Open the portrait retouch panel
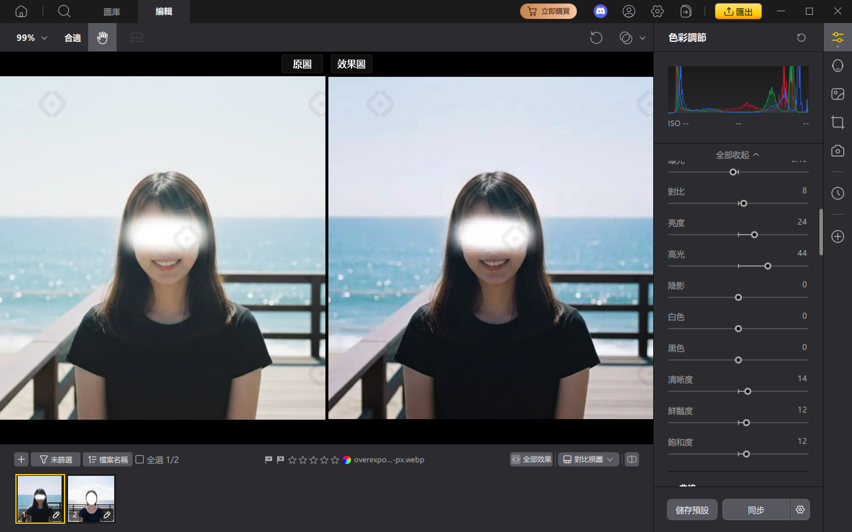The image size is (852, 532). click(x=837, y=65)
